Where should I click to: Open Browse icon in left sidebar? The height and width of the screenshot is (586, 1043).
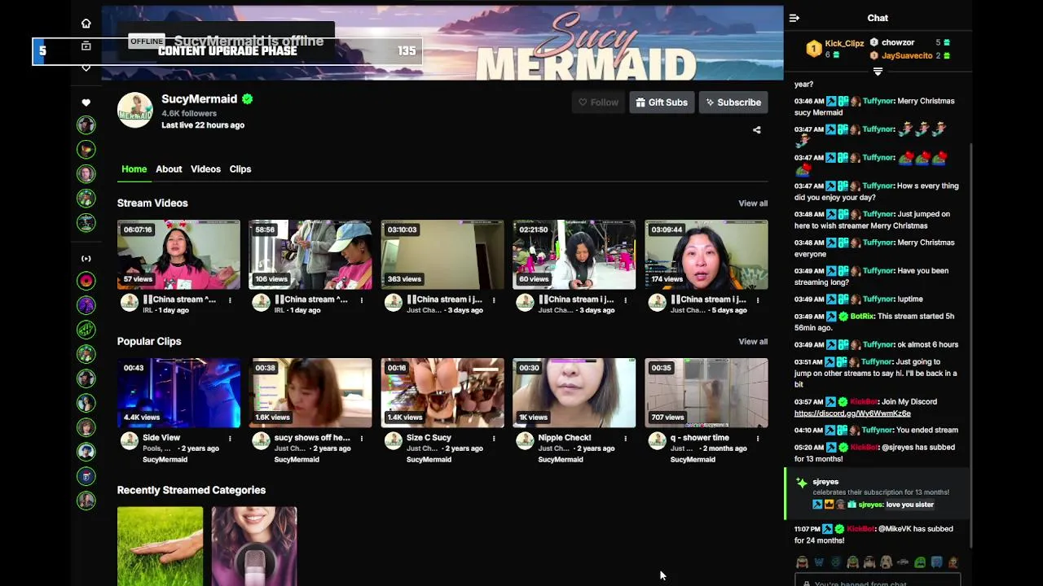86,46
